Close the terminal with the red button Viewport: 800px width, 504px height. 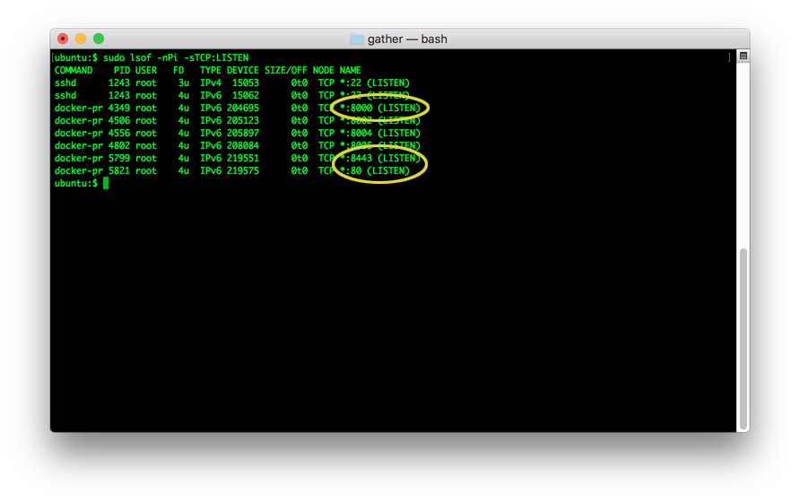click(63, 39)
